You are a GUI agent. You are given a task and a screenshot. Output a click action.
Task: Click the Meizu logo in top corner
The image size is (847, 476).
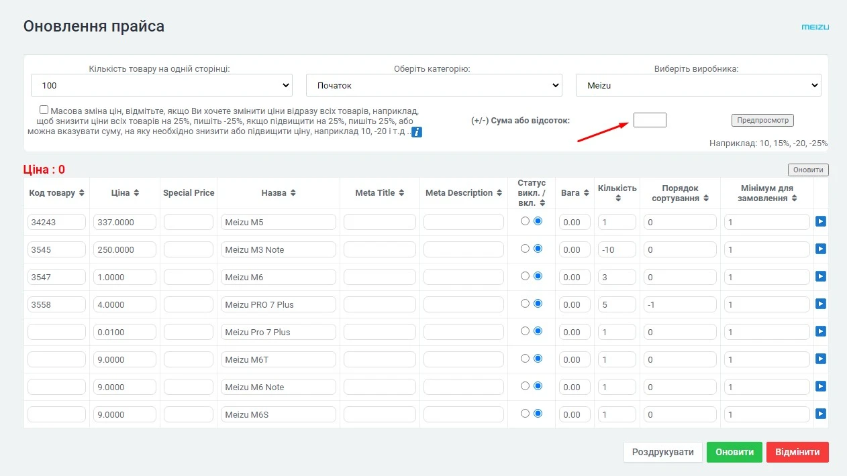tap(815, 27)
